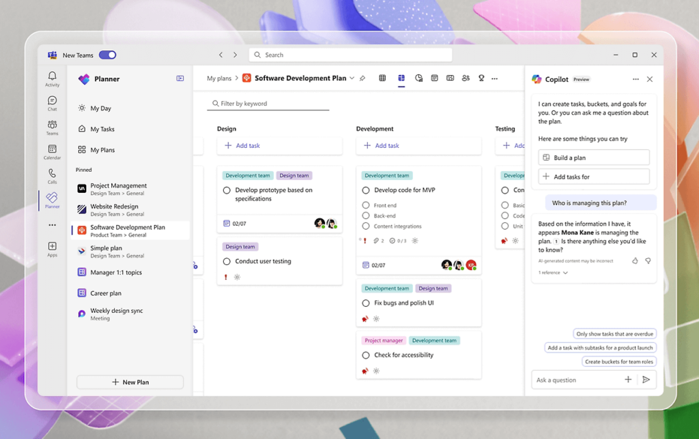The image size is (699, 439).
Task: Click Add tasks for suggestion
Action: [x=594, y=177]
